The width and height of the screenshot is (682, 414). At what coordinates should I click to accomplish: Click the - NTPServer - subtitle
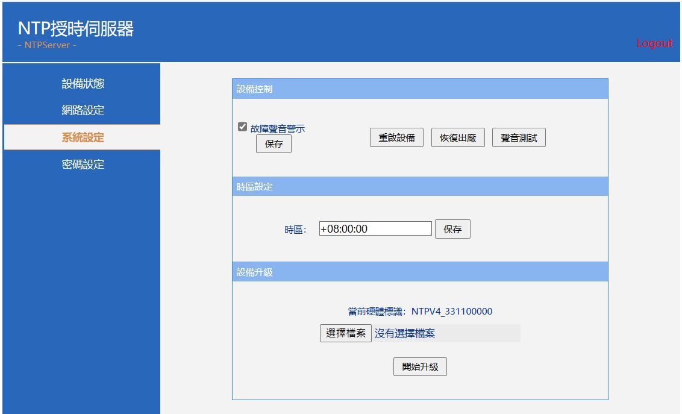coord(47,45)
